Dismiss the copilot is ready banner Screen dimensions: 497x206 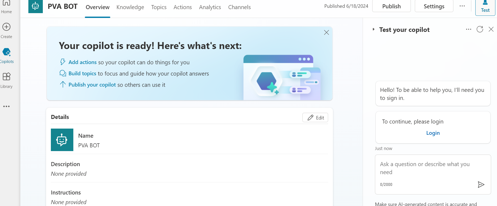coord(327,32)
